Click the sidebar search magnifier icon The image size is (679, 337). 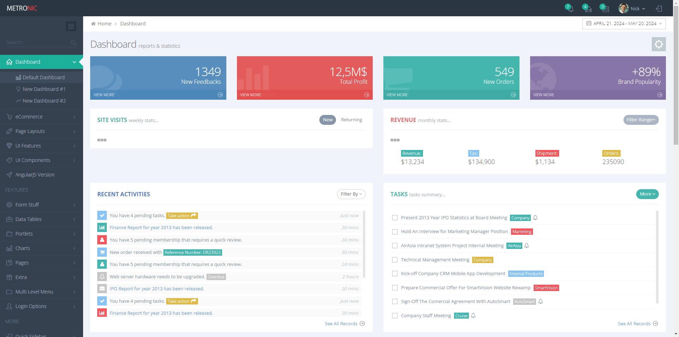coord(73,43)
